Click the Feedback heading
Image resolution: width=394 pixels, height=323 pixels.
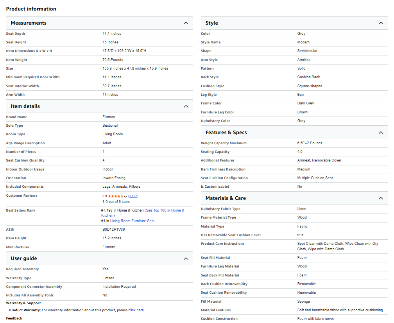(x=13, y=318)
